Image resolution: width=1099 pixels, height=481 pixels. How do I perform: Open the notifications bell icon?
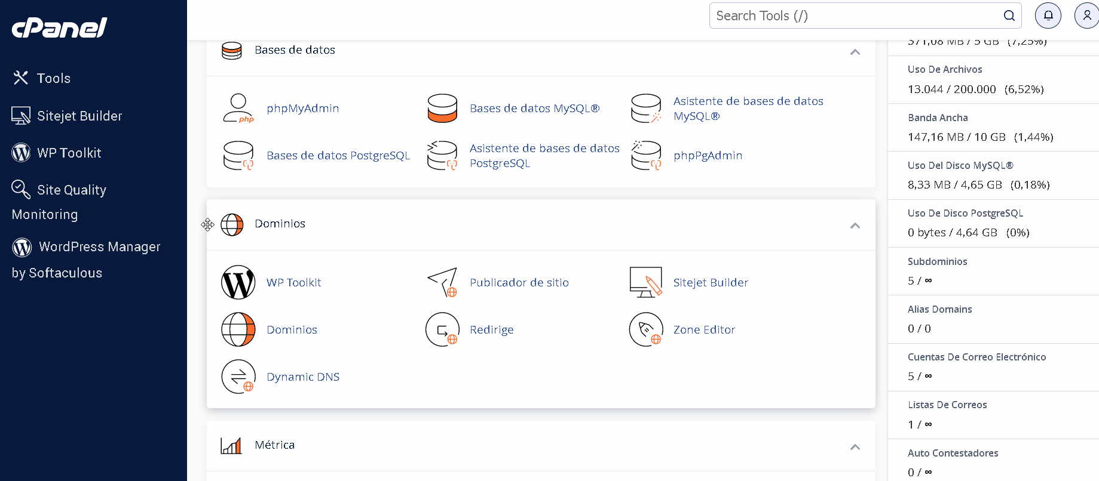pos(1048,16)
